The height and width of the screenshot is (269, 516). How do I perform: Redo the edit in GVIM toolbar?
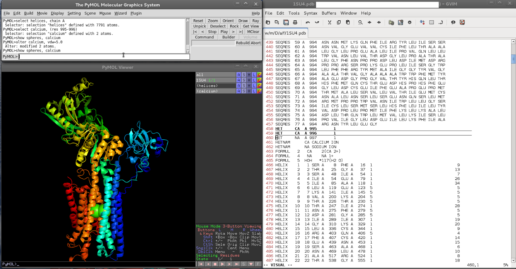coord(317,22)
